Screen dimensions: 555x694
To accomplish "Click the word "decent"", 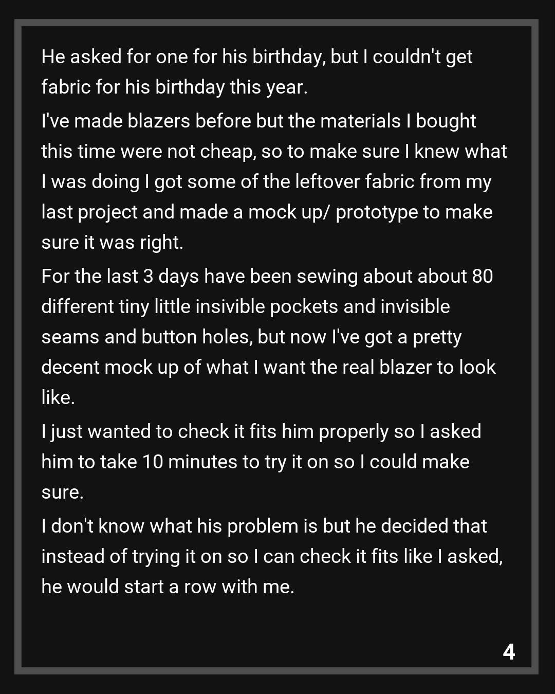I will pos(70,368).
